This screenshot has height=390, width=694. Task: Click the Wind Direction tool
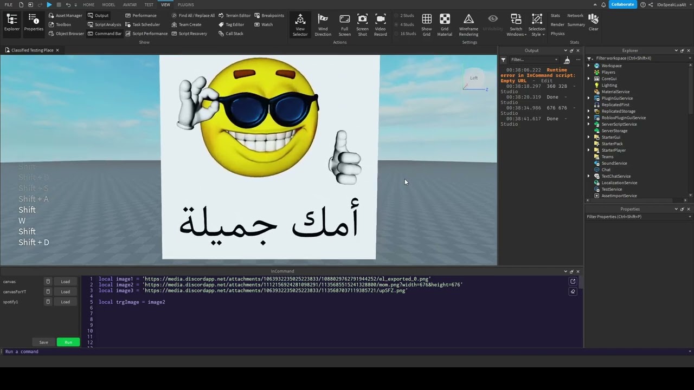coord(323,25)
